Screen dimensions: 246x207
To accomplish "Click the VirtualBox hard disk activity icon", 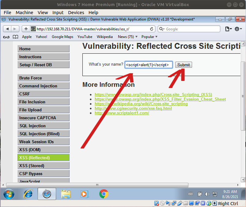I will tap(157, 203).
